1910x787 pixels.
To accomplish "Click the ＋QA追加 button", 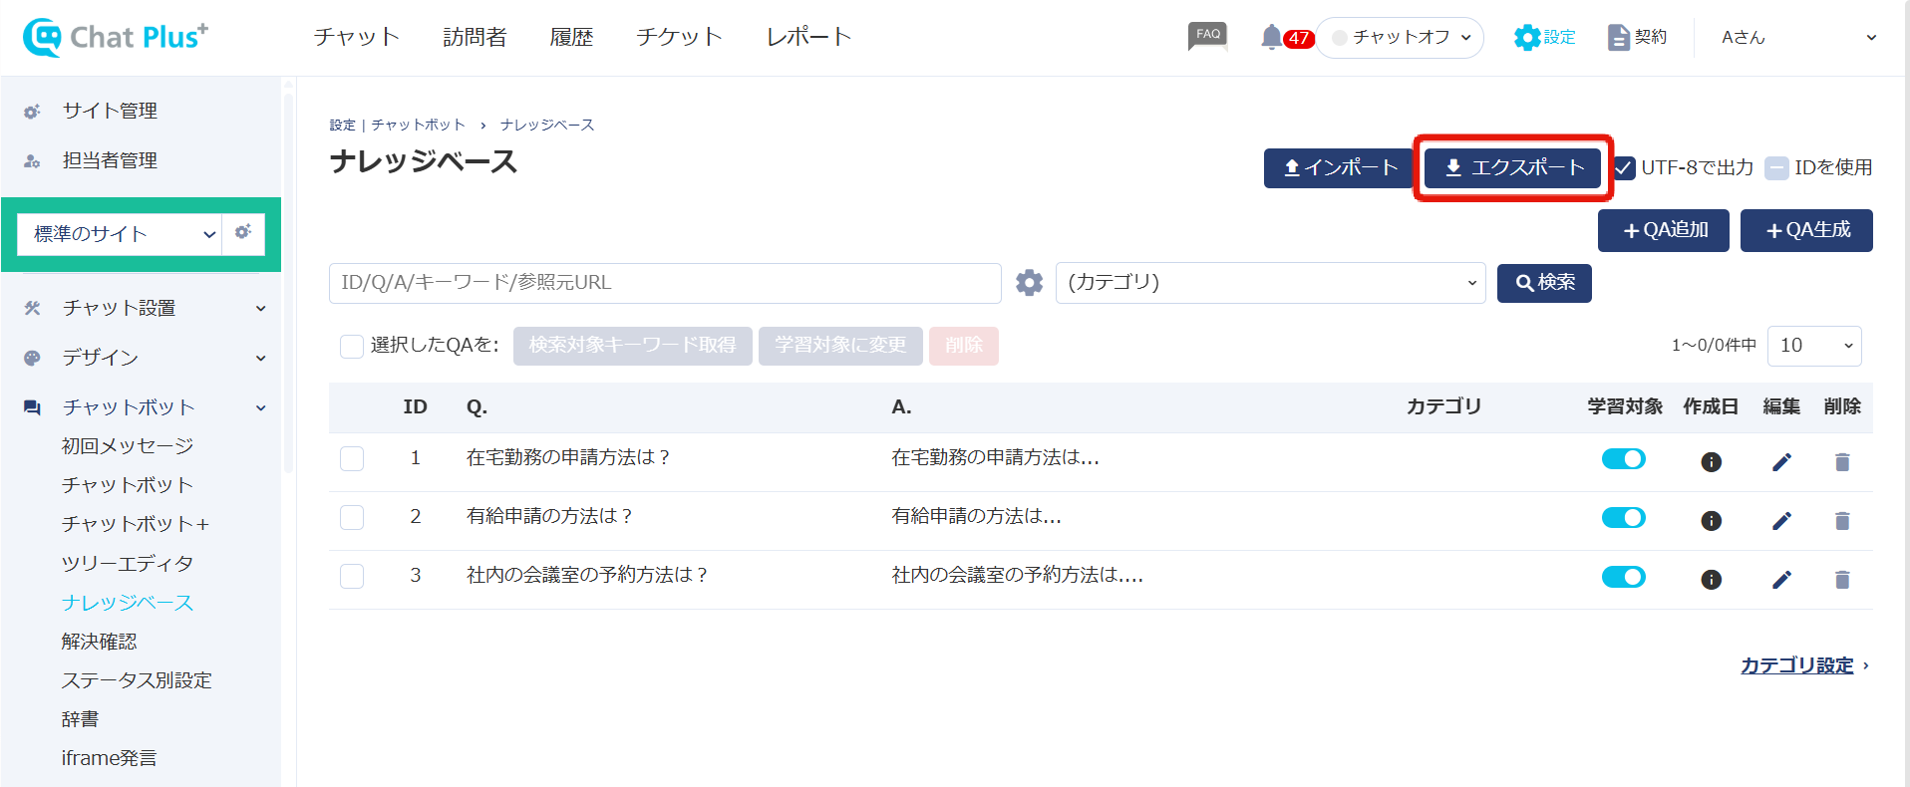I will [1663, 230].
